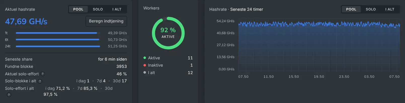Screen dimensions: 405x103
Task: Click the grey I alt status dot
Action: coord(145,73)
